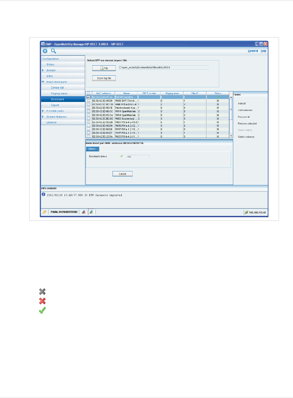Uncheck the checkbox for MAC 00:30:42:0D:97:1A
Image resolution: width=293 pixels, height=398 pixels.
(x=88, y=97)
